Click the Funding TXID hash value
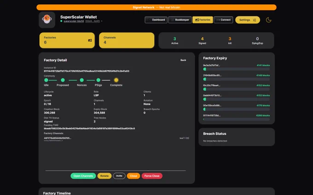This screenshot has width=313, height=195. click(x=89, y=128)
